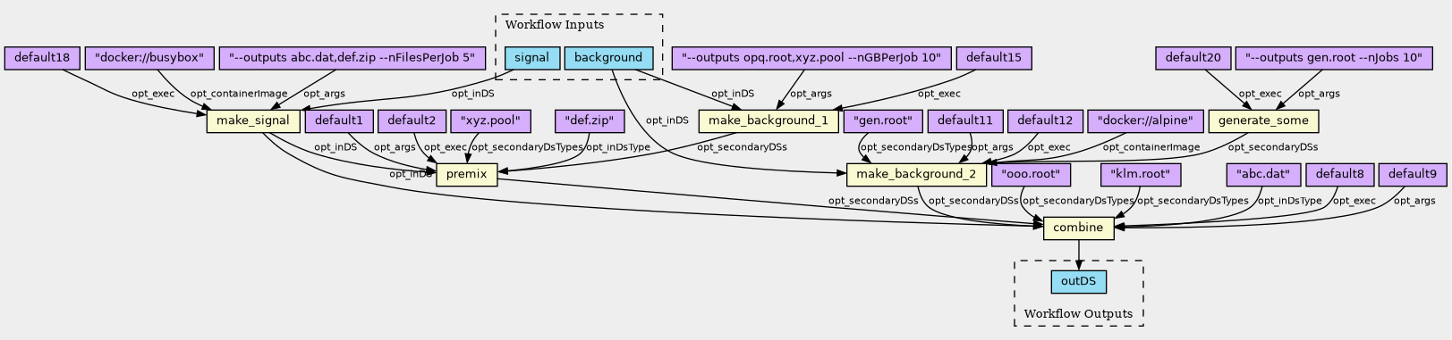The image size is (1452, 340).
Task: Click the "def.zip" node
Action: pos(589,121)
